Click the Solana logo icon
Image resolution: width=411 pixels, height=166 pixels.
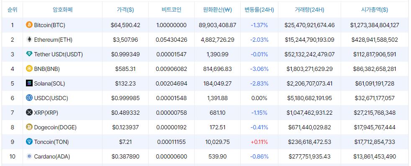pos(29,83)
